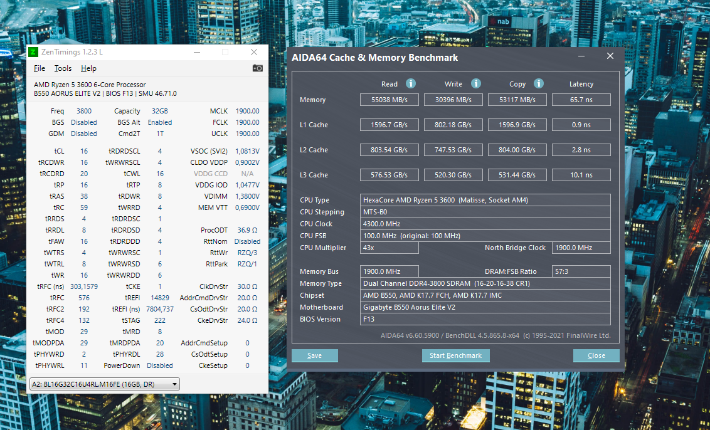Click the Memory Read result field
Image resolution: width=710 pixels, height=430 pixels.
[x=389, y=100]
